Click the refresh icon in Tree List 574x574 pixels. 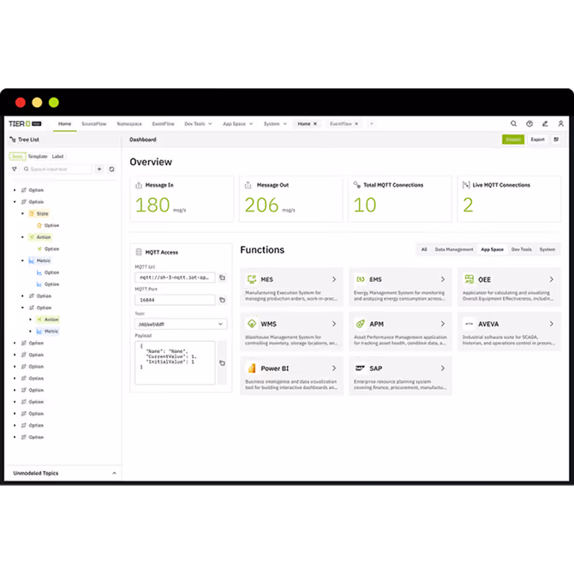(111, 169)
